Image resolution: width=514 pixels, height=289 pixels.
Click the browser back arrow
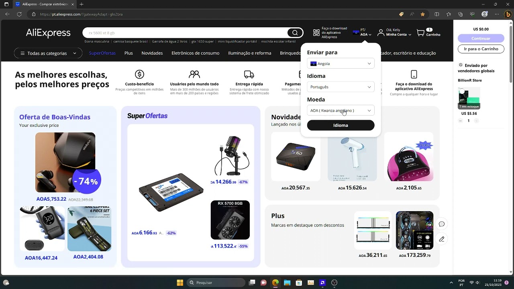point(7,14)
